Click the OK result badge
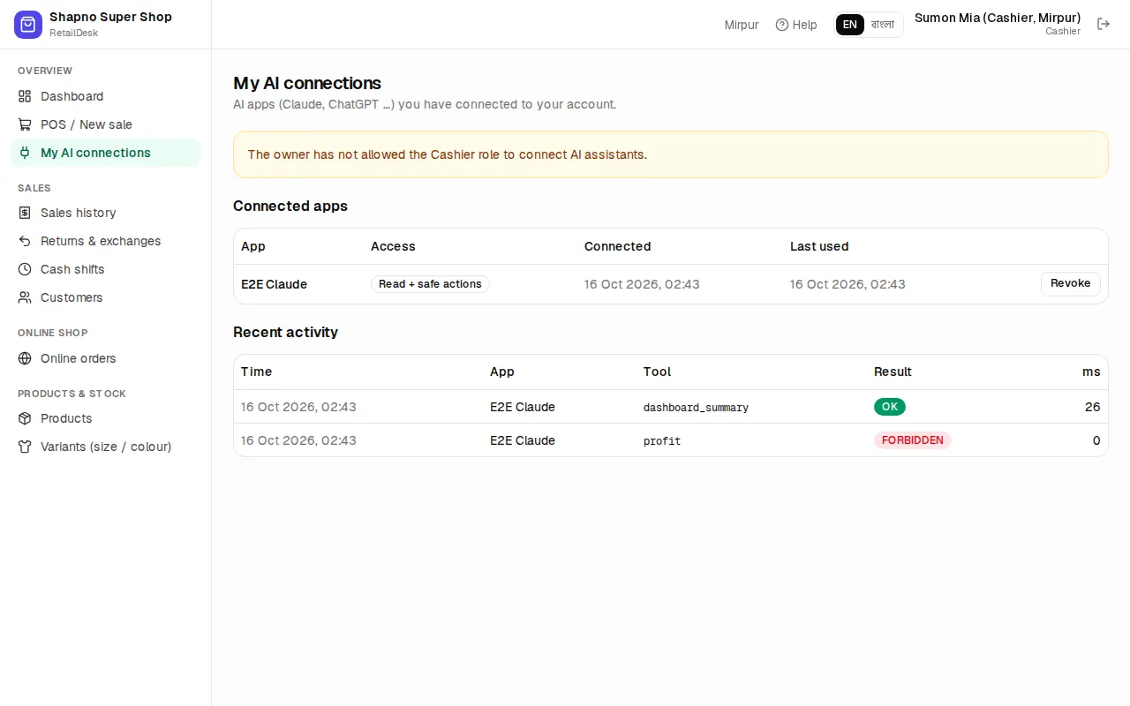The image size is (1130, 706). [x=890, y=407]
